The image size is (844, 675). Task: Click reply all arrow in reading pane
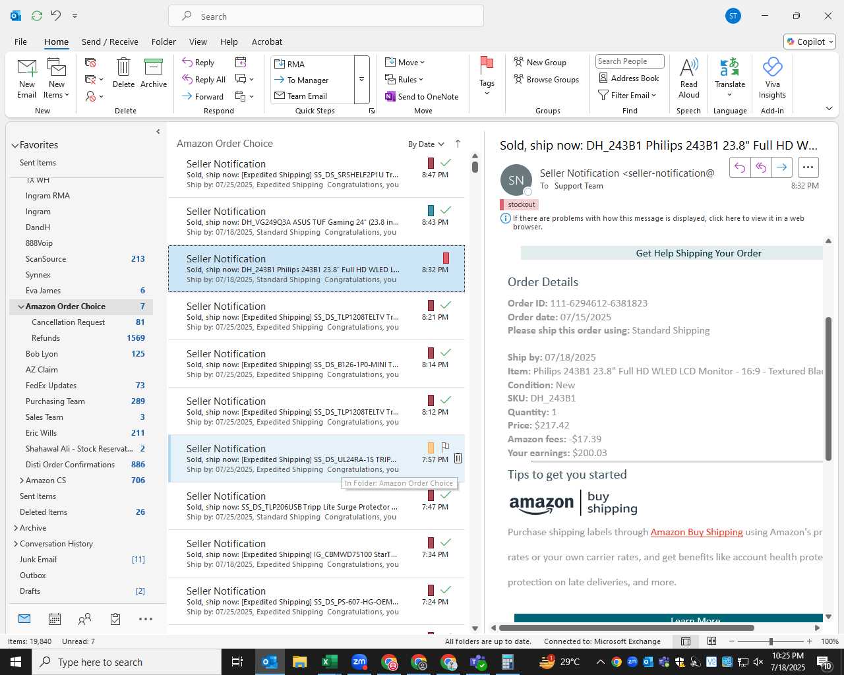pyautogui.click(x=761, y=167)
